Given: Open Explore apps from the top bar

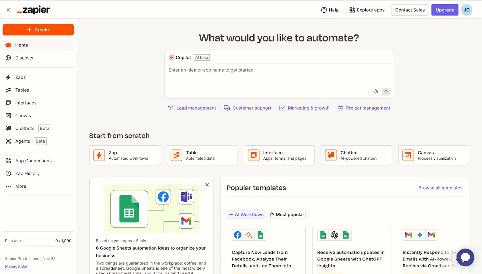Looking at the screenshot, I should pyautogui.click(x=367, y=10).
